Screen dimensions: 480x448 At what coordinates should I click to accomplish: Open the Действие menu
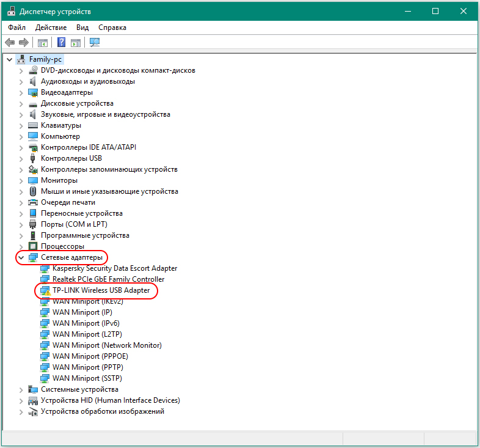(x=51, y=28)
